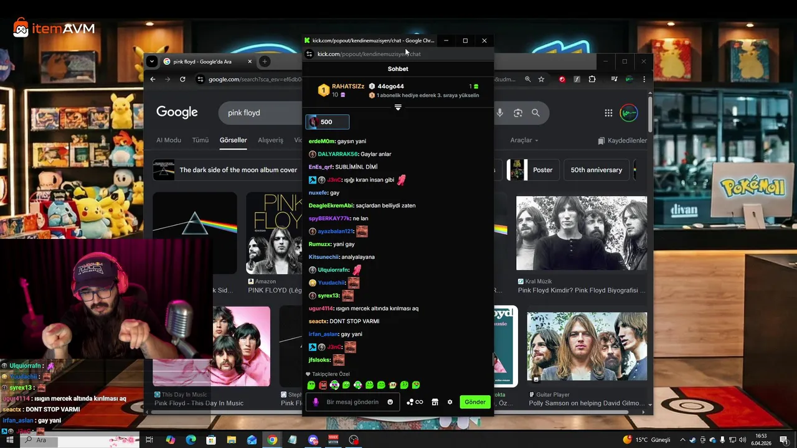Insert the red angry face emote
797x448 pixels.
pos(323,385)
